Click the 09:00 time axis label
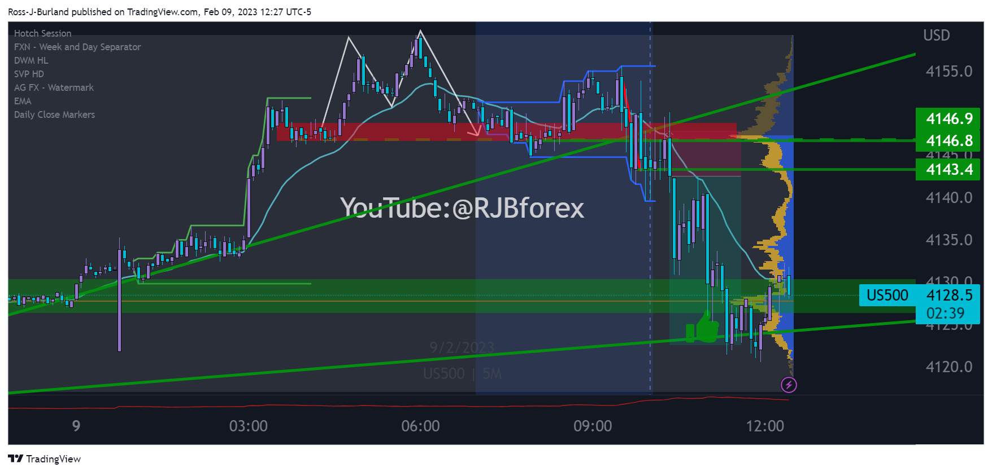992x472 pixels. (593, 426)
